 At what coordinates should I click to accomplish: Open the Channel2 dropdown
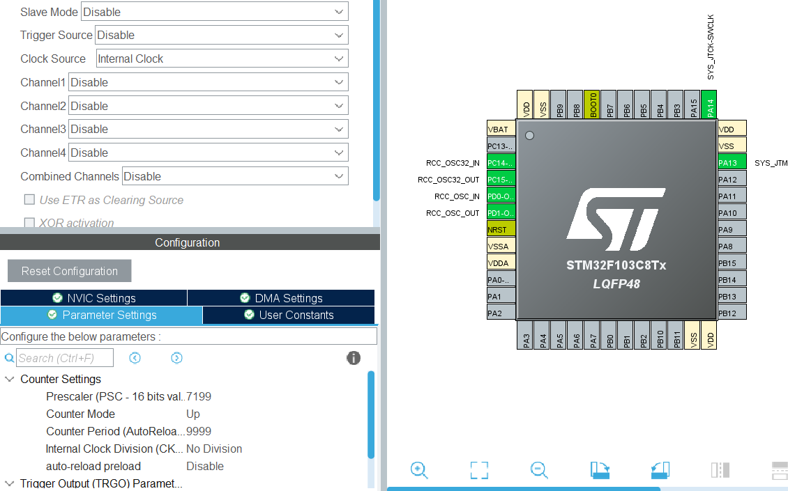pyautogui.click(x=208, y=106)
